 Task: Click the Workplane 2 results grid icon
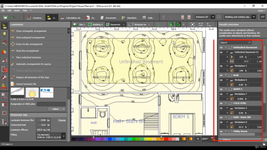click(x=232, y=70)
